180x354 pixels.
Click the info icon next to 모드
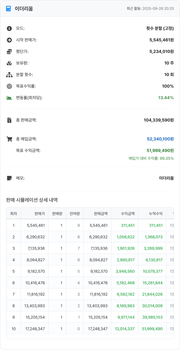tap(9, 29)
